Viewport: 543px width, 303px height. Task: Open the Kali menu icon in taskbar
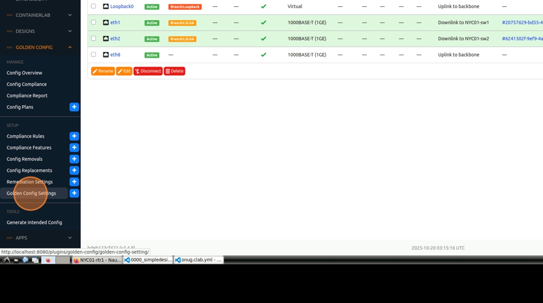[x=6, y=260]
